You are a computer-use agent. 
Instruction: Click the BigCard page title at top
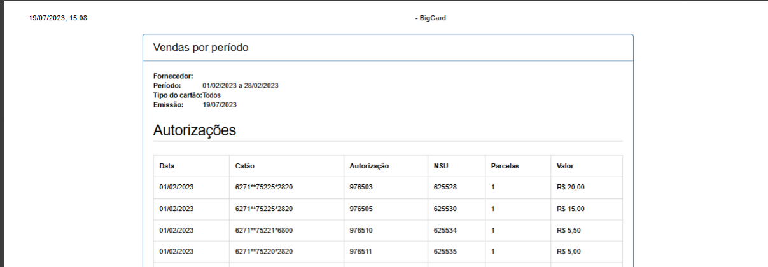(431, 18)
